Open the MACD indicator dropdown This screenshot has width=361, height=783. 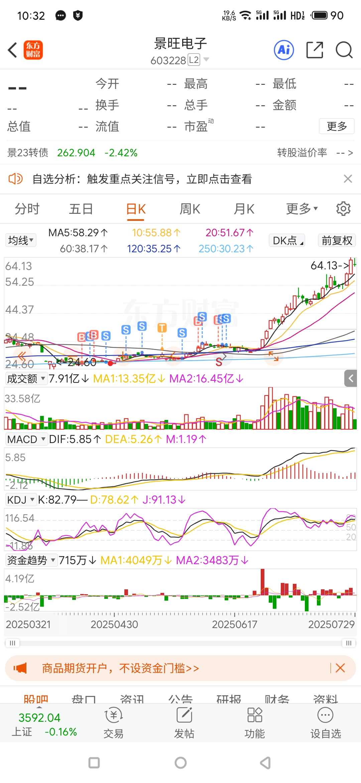pos(26,439)
